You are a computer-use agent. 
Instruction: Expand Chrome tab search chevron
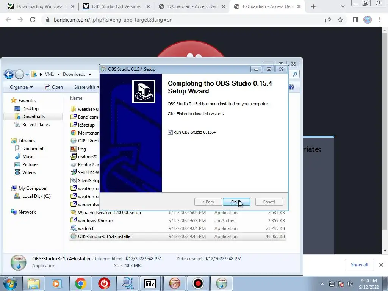click(343, 6)
